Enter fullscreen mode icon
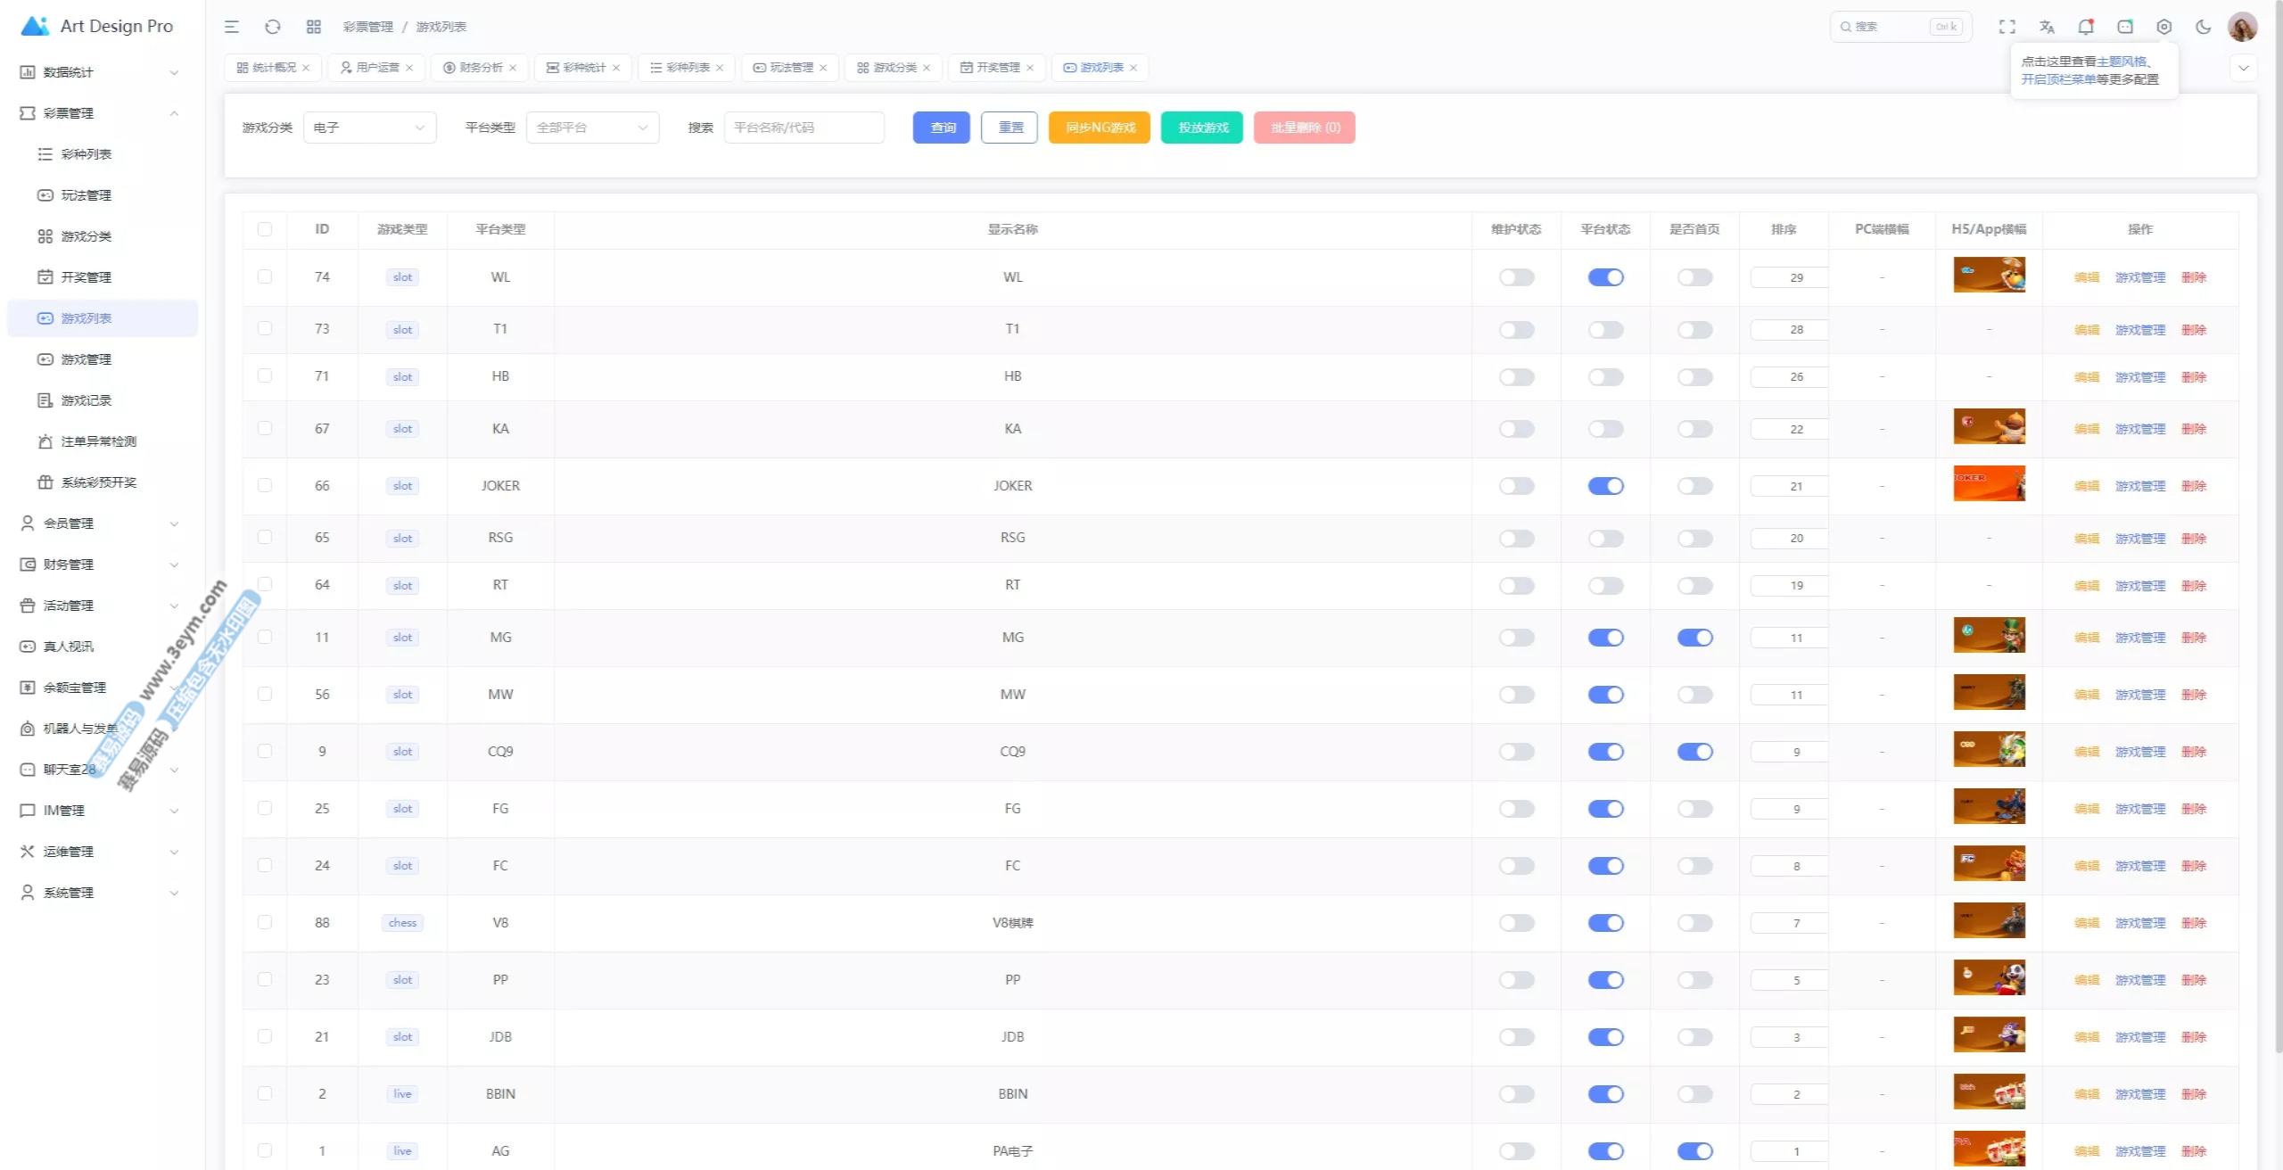The image size is (2283, 1170). [x=2007, y=27]
